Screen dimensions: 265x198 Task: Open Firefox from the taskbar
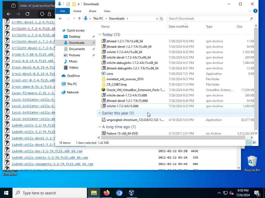tap(107, 193)
